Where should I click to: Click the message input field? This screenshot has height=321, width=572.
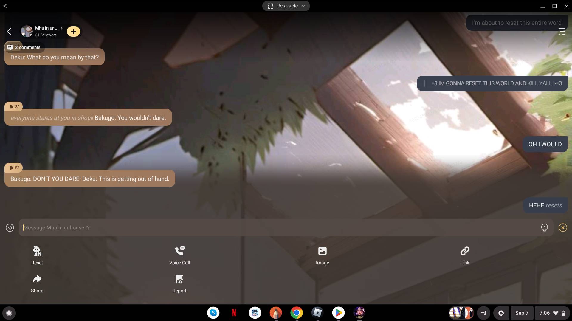point(280,228)
